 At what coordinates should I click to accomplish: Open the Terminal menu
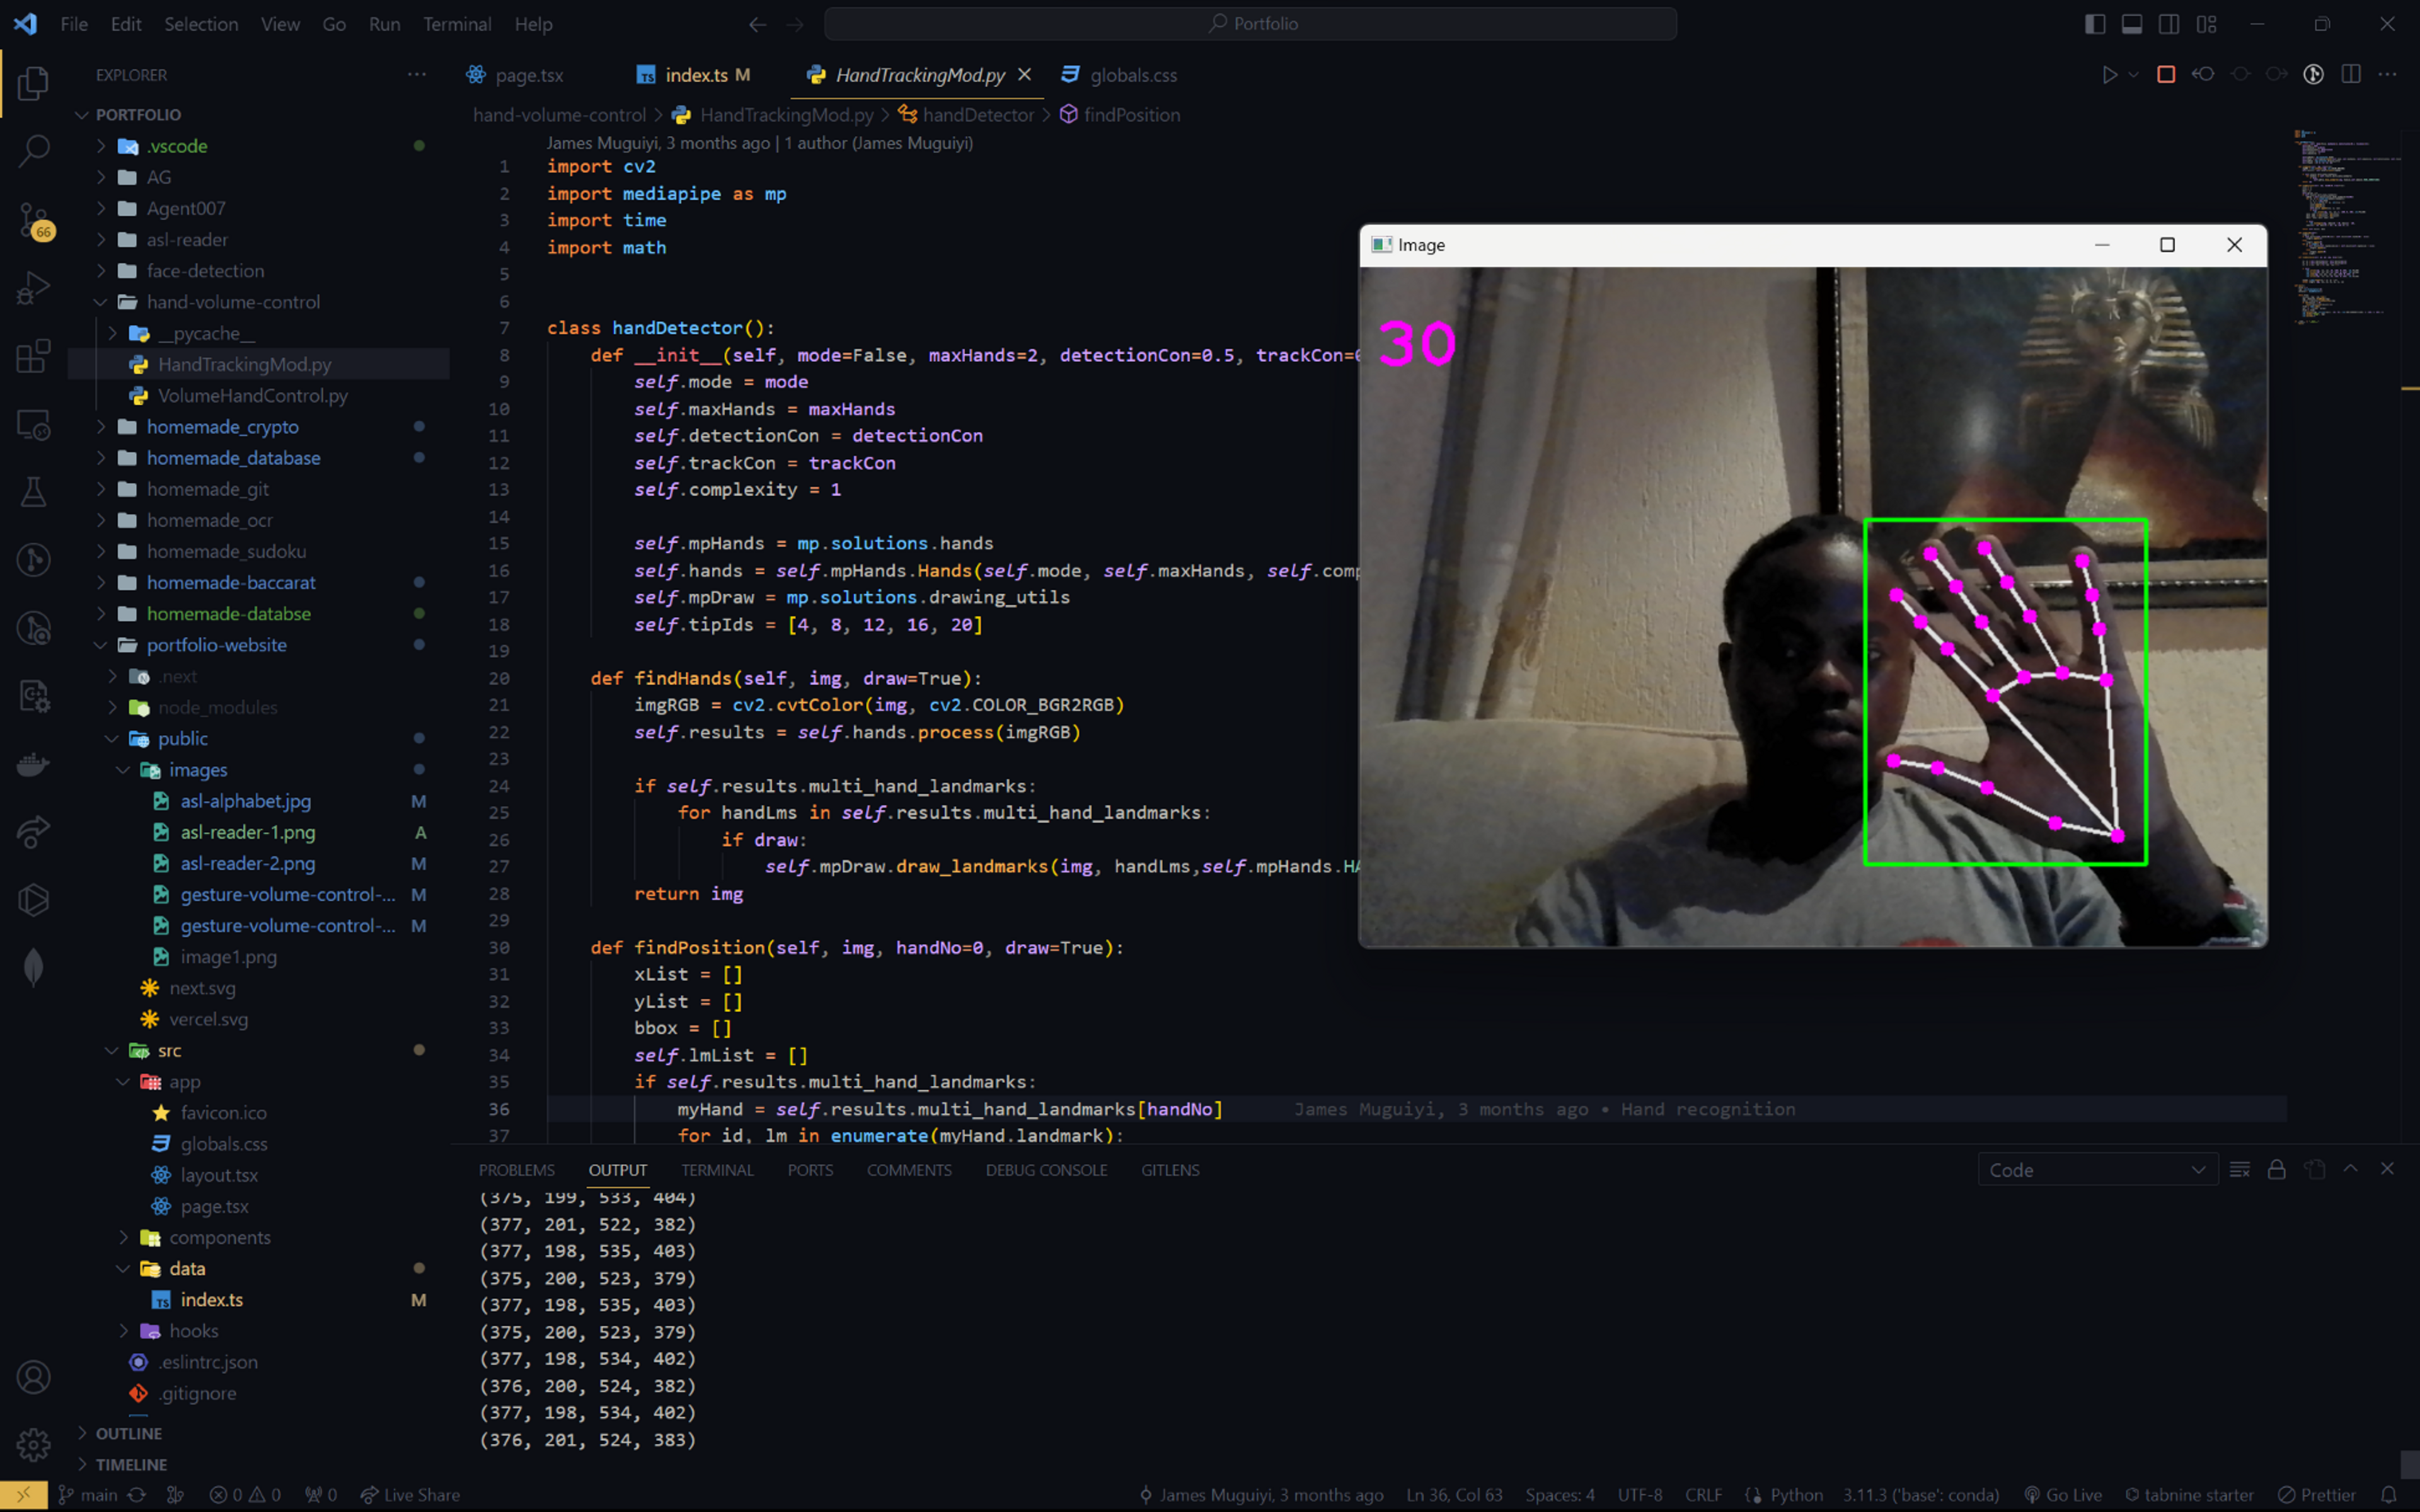tap(457, 24)
